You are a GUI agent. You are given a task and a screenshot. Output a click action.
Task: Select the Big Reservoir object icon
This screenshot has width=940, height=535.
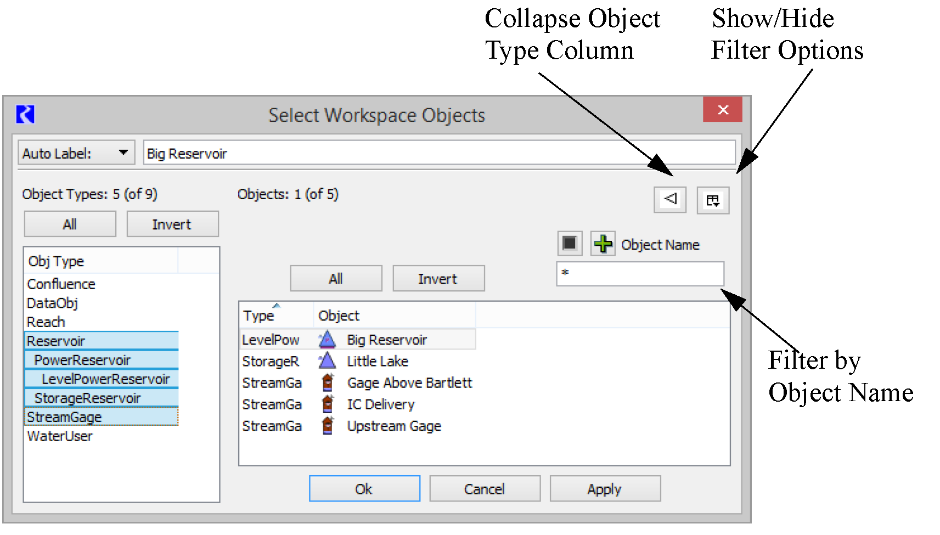coord(327,340)
